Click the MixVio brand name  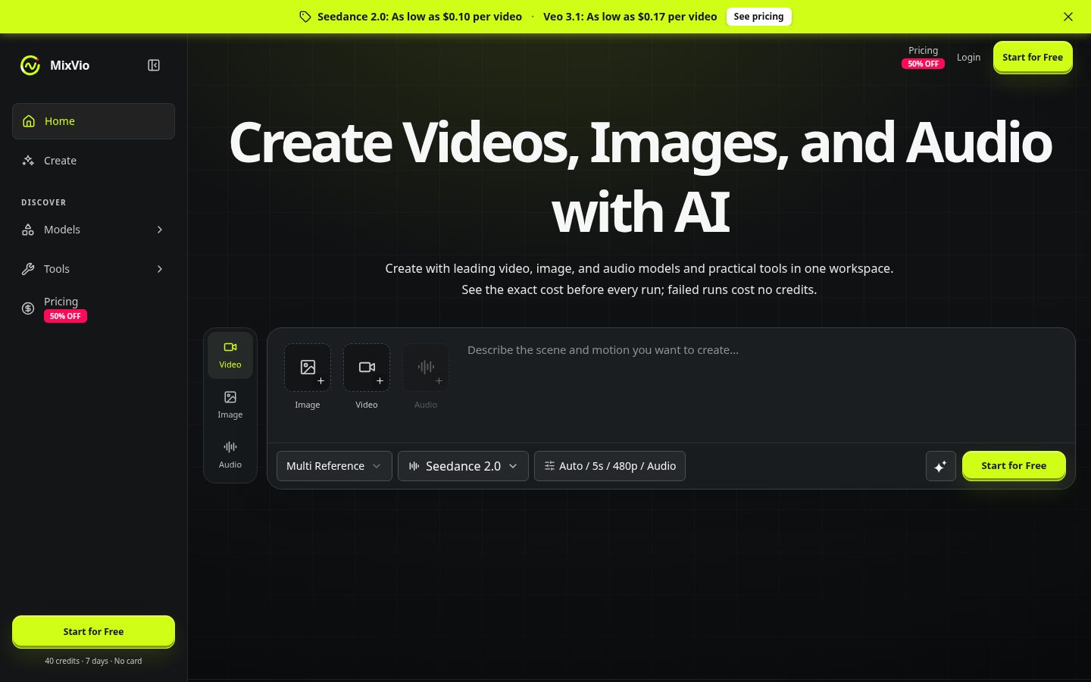70,65
